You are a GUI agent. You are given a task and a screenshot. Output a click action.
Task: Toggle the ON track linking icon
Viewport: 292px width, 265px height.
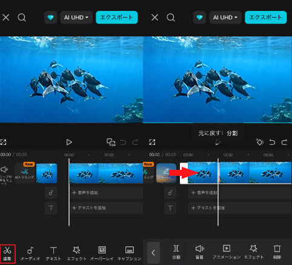(x=111, y=142)
